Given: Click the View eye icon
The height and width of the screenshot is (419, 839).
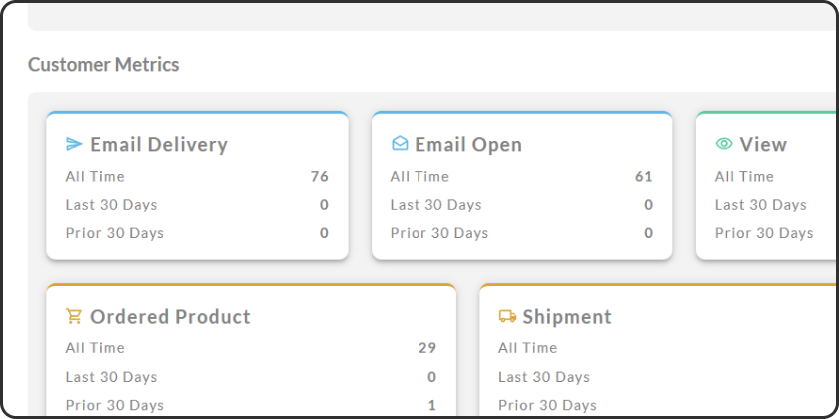Looking at the screenshot, I should pyautogui.click(x=724, y=144).
